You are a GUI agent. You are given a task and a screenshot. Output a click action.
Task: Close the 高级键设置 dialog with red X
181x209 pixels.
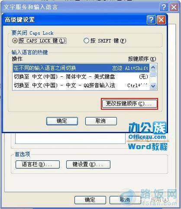pyautogui.click(x=161, y=20)
